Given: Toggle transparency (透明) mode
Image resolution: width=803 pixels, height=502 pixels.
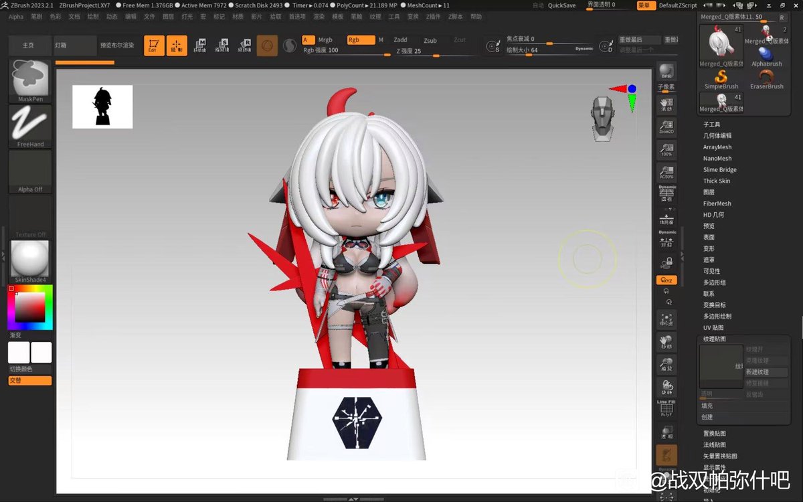Looking at the screenshot, I should point(666,432).
